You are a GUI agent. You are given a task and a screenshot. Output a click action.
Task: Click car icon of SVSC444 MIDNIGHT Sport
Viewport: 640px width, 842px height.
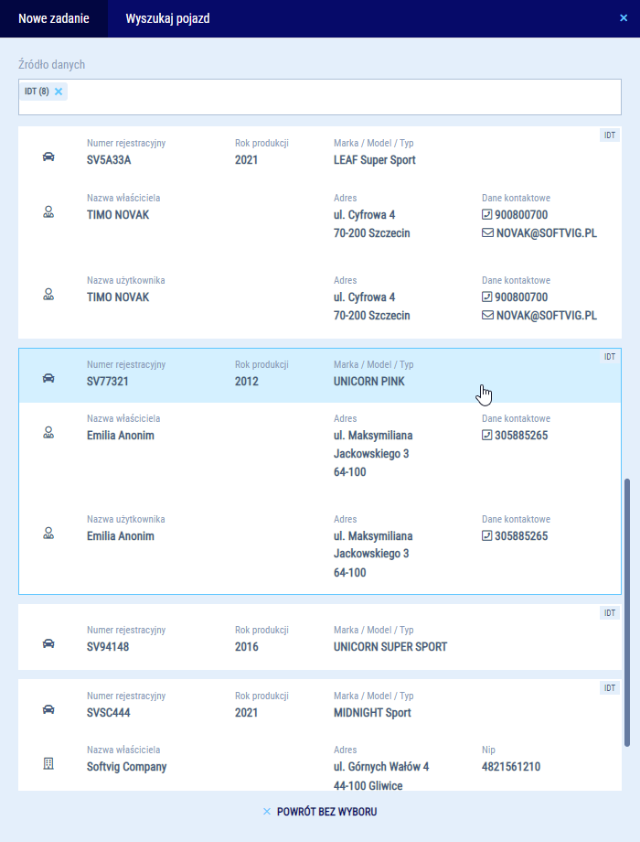[48, 709]
